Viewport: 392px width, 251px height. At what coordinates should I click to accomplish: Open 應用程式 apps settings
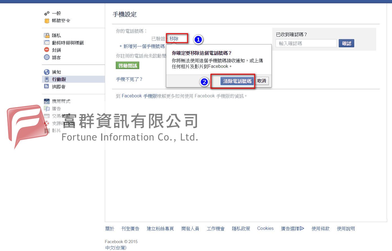[x=61, y=101]
